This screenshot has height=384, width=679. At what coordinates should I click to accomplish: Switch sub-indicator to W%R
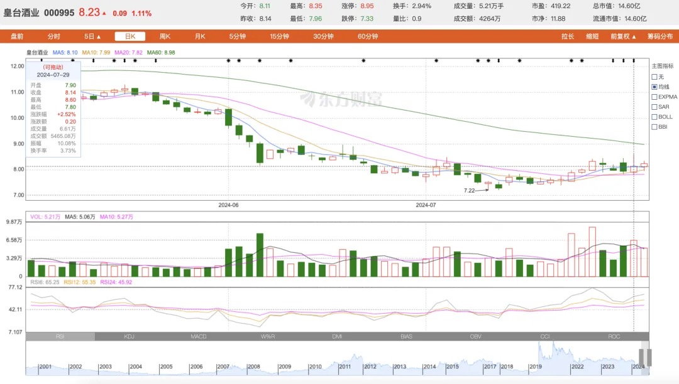point(268,336)
